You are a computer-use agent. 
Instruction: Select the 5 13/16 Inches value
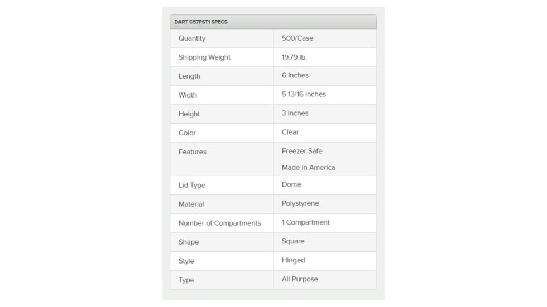(x=304, y=95)
